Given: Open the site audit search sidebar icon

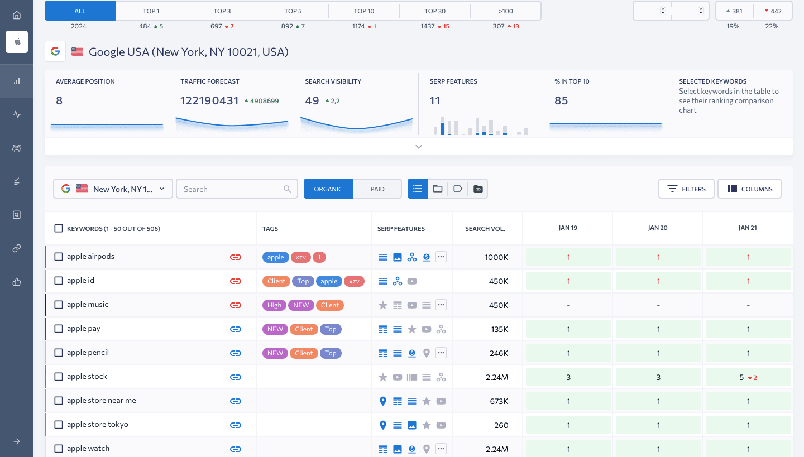Looking at the screenshot, I should click(17, 215).
